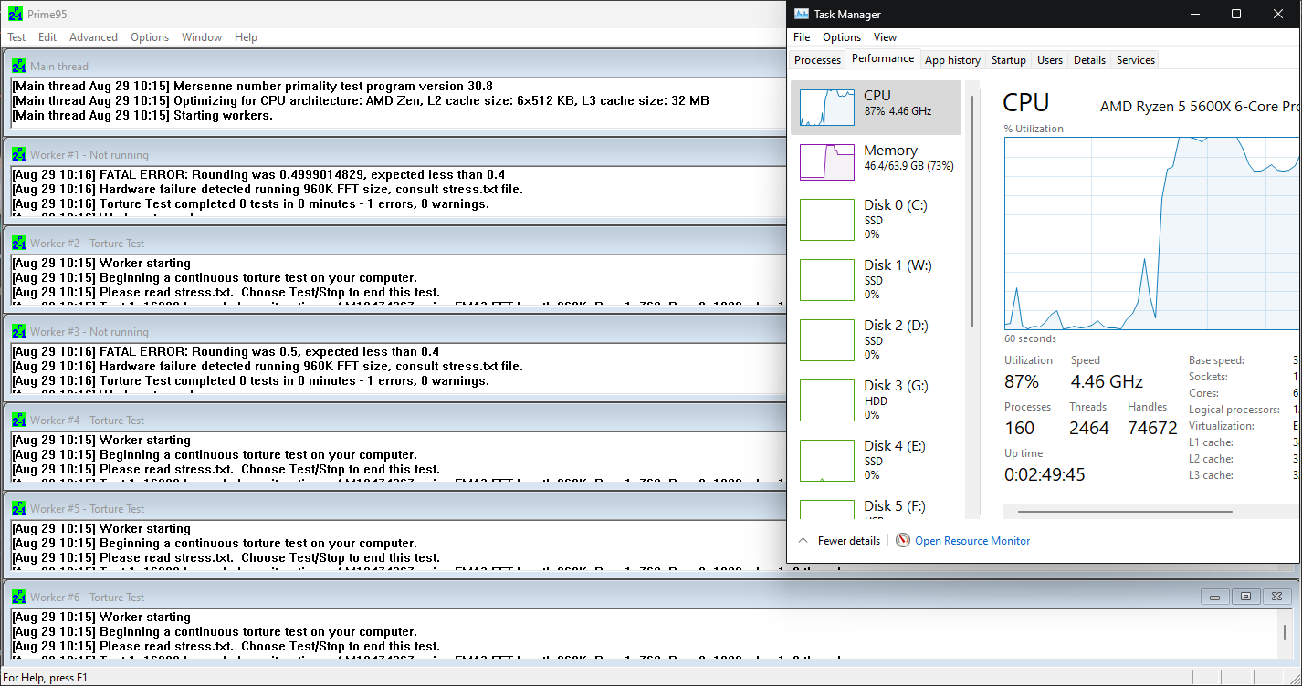Select Disk 1 (W:) in the sidebar
The height and width of the screenshot is (686, 1302).
point(877,279)
